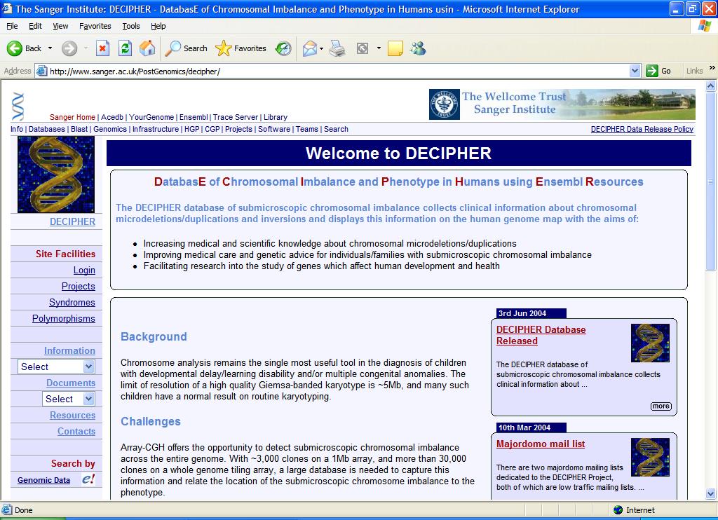Open the Help menu
This screenshot has height=520, width=718.
(158, 26)
